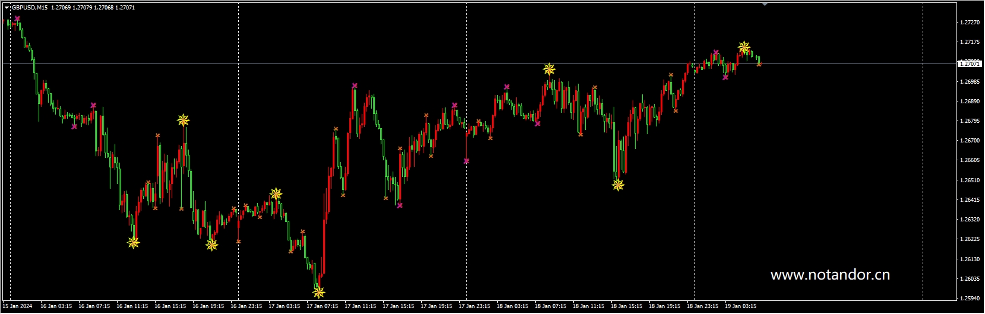
Task: Click the 1.26985 price axis label
Action: tap(970, 81)
